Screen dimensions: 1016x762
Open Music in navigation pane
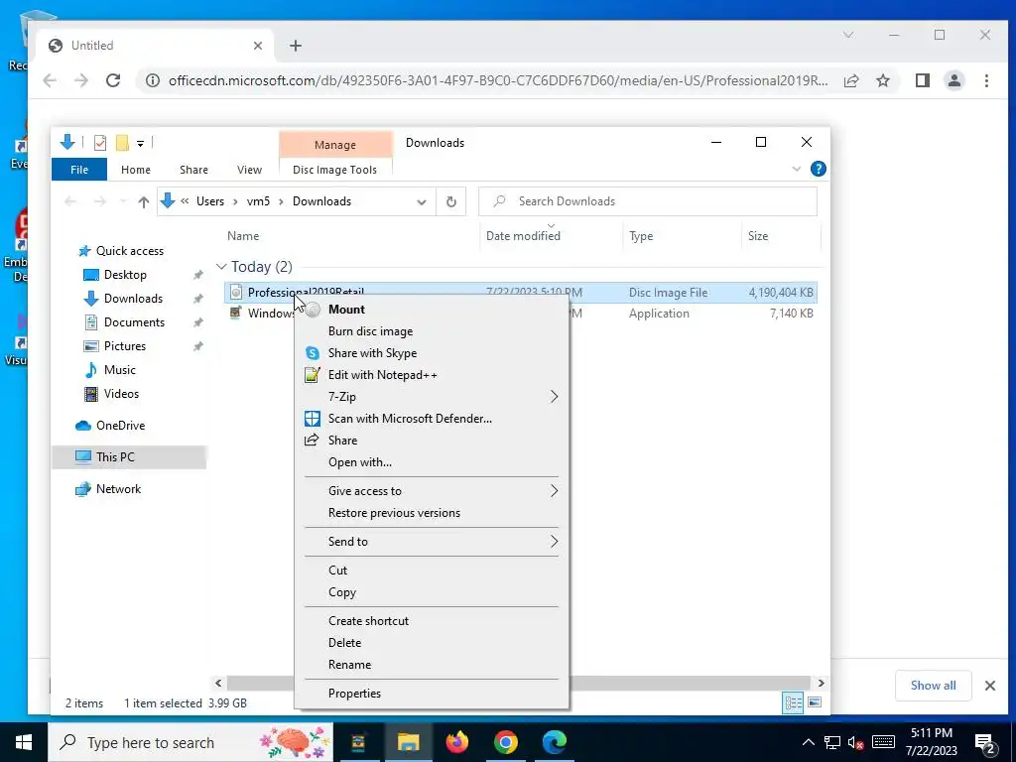pos(119,370)
